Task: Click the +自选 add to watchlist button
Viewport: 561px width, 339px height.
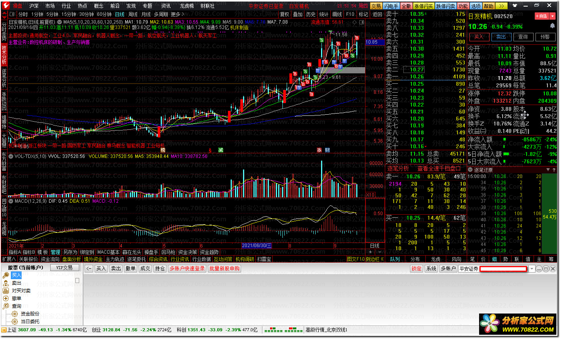Action: tap(542, 16)
